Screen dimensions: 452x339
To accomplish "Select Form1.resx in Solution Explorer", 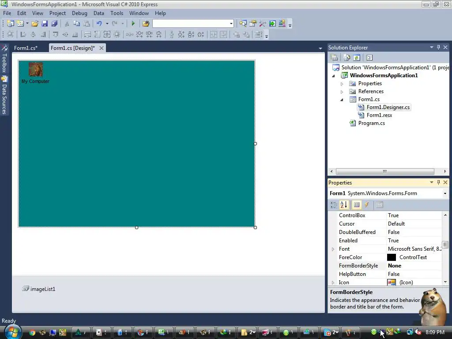I will (x=379, y=115).
